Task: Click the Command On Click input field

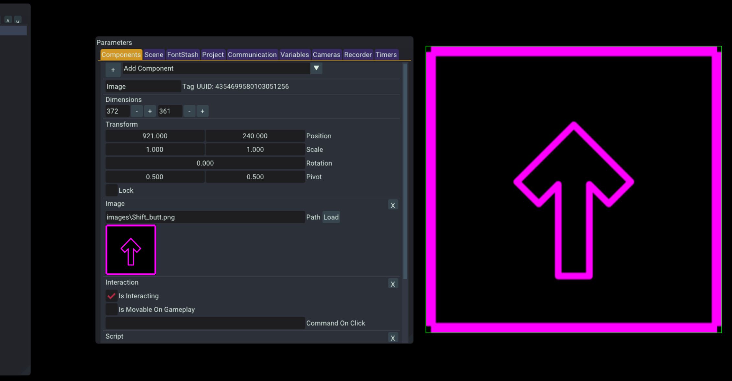Action: pos(205,323)
